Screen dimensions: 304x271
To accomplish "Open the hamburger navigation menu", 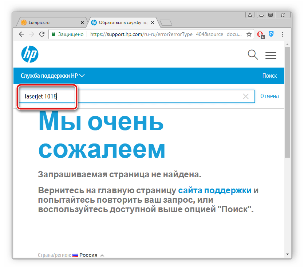I will tap(271, 55).
